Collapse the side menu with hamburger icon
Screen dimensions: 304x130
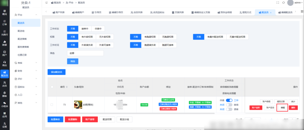pyautogui.click(x=46, y=3)
